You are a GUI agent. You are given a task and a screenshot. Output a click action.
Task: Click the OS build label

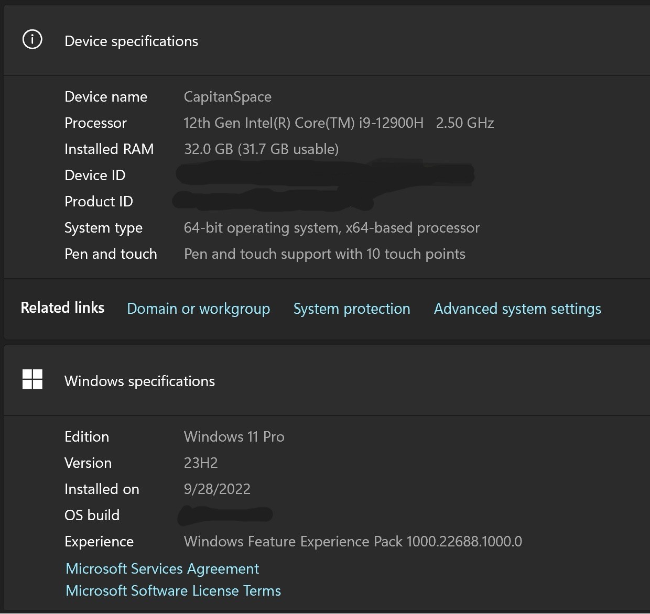tap(92, 515)
